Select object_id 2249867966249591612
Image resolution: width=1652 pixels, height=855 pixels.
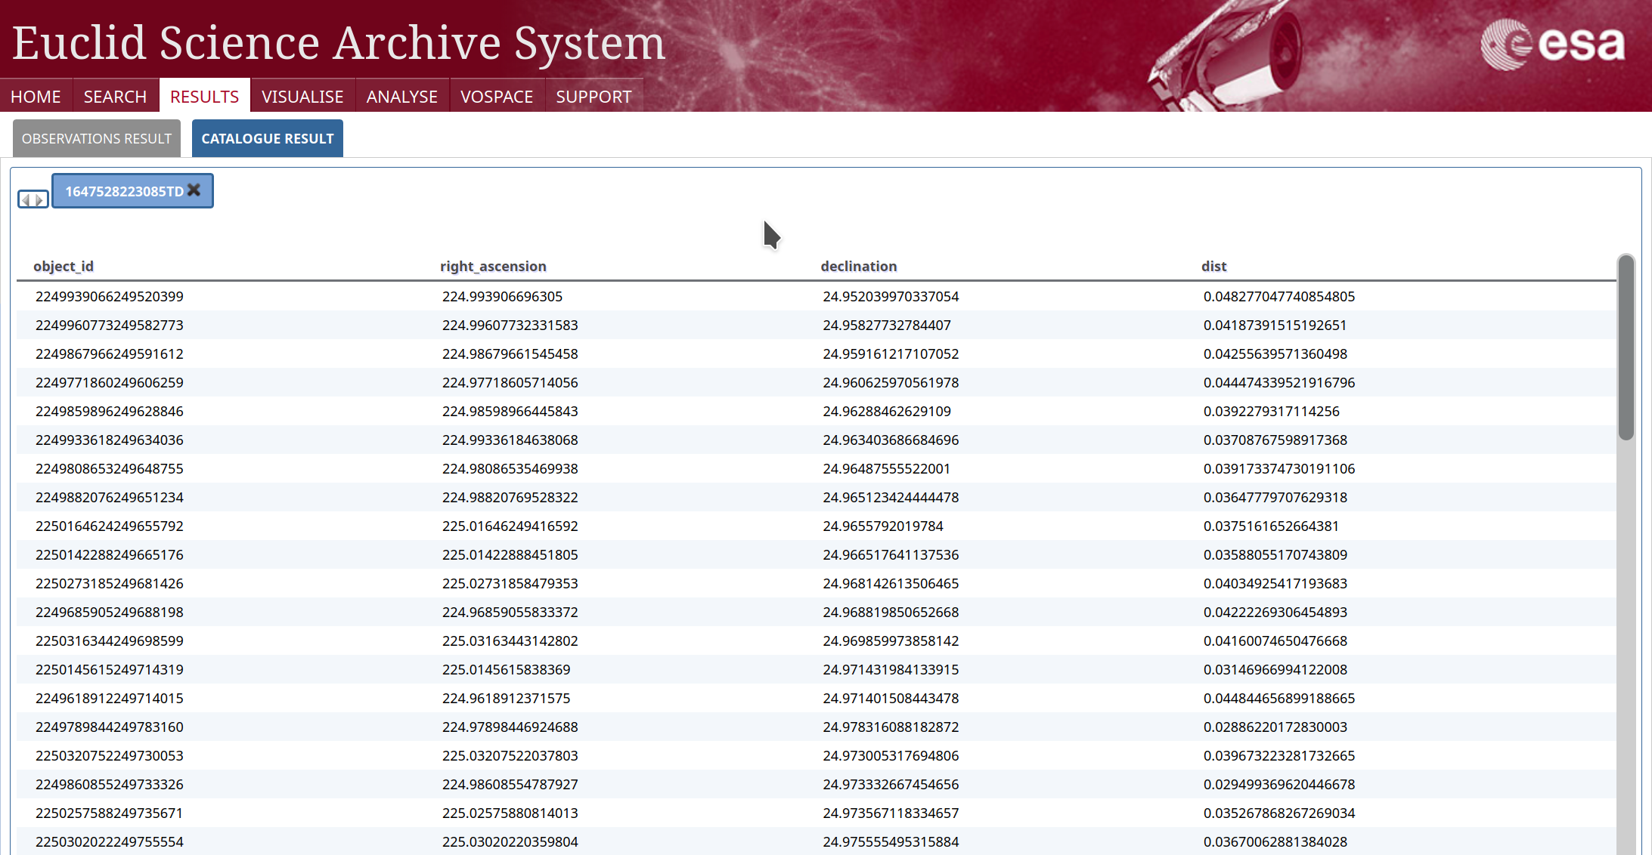point(110,353)
